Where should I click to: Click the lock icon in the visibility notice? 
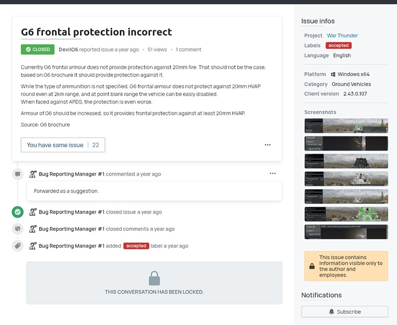[312, 266]
